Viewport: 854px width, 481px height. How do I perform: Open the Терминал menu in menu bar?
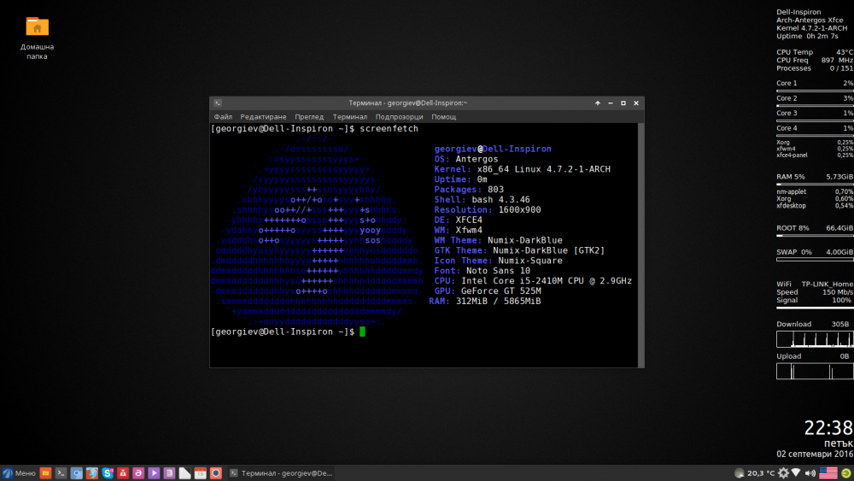click(349, 116)
